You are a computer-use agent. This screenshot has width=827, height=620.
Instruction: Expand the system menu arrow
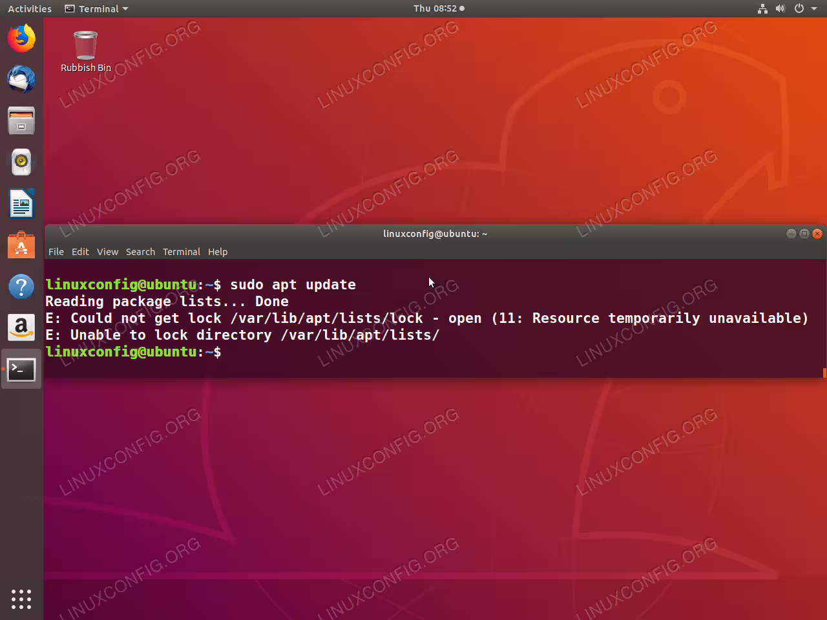(x=814, y=9)
